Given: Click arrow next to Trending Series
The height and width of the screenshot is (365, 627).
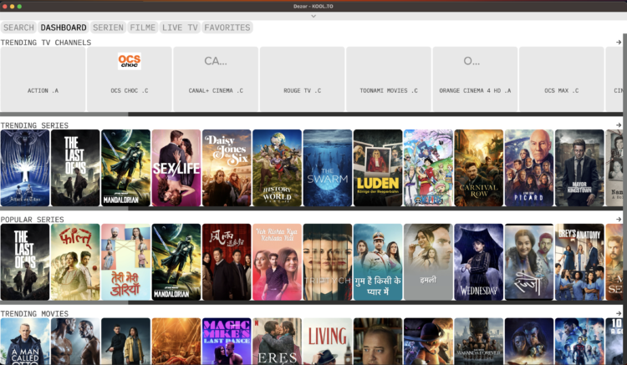Looking at the screenshot, I should tap(619, 125).
